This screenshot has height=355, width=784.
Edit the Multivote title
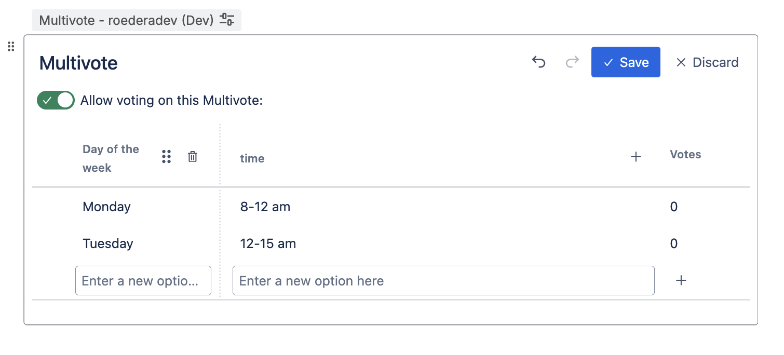78,63
